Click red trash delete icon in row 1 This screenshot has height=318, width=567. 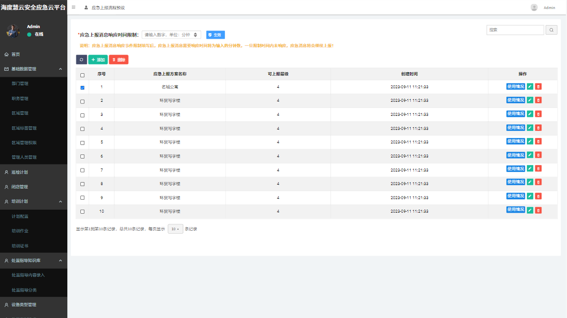click(x=538, y=87)
